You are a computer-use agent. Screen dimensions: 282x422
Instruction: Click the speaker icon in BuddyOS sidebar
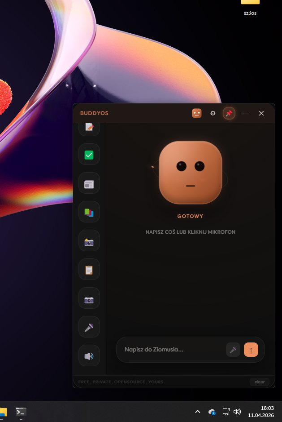coord(89,356)
